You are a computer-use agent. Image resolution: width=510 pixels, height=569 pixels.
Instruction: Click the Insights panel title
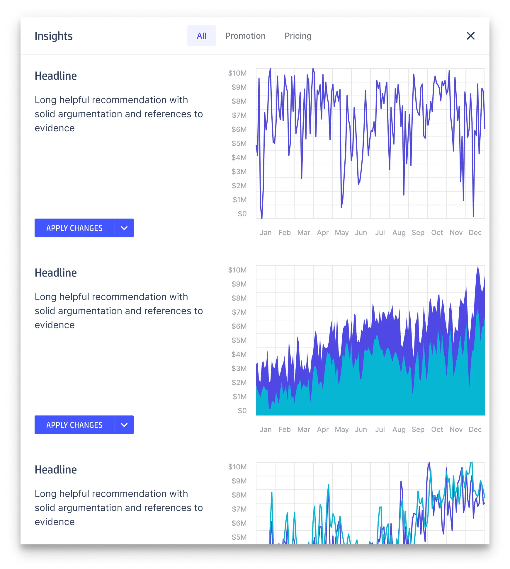(54, 36)
